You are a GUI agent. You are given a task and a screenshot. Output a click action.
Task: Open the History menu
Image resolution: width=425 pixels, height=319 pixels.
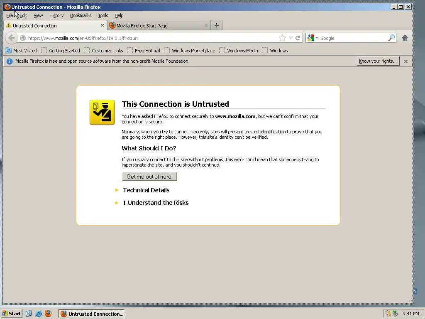tap(56, 15)
